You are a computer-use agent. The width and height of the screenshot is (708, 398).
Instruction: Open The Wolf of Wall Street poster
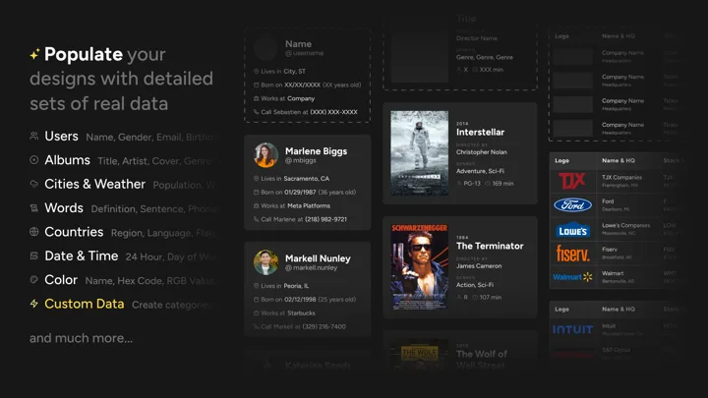420,355
